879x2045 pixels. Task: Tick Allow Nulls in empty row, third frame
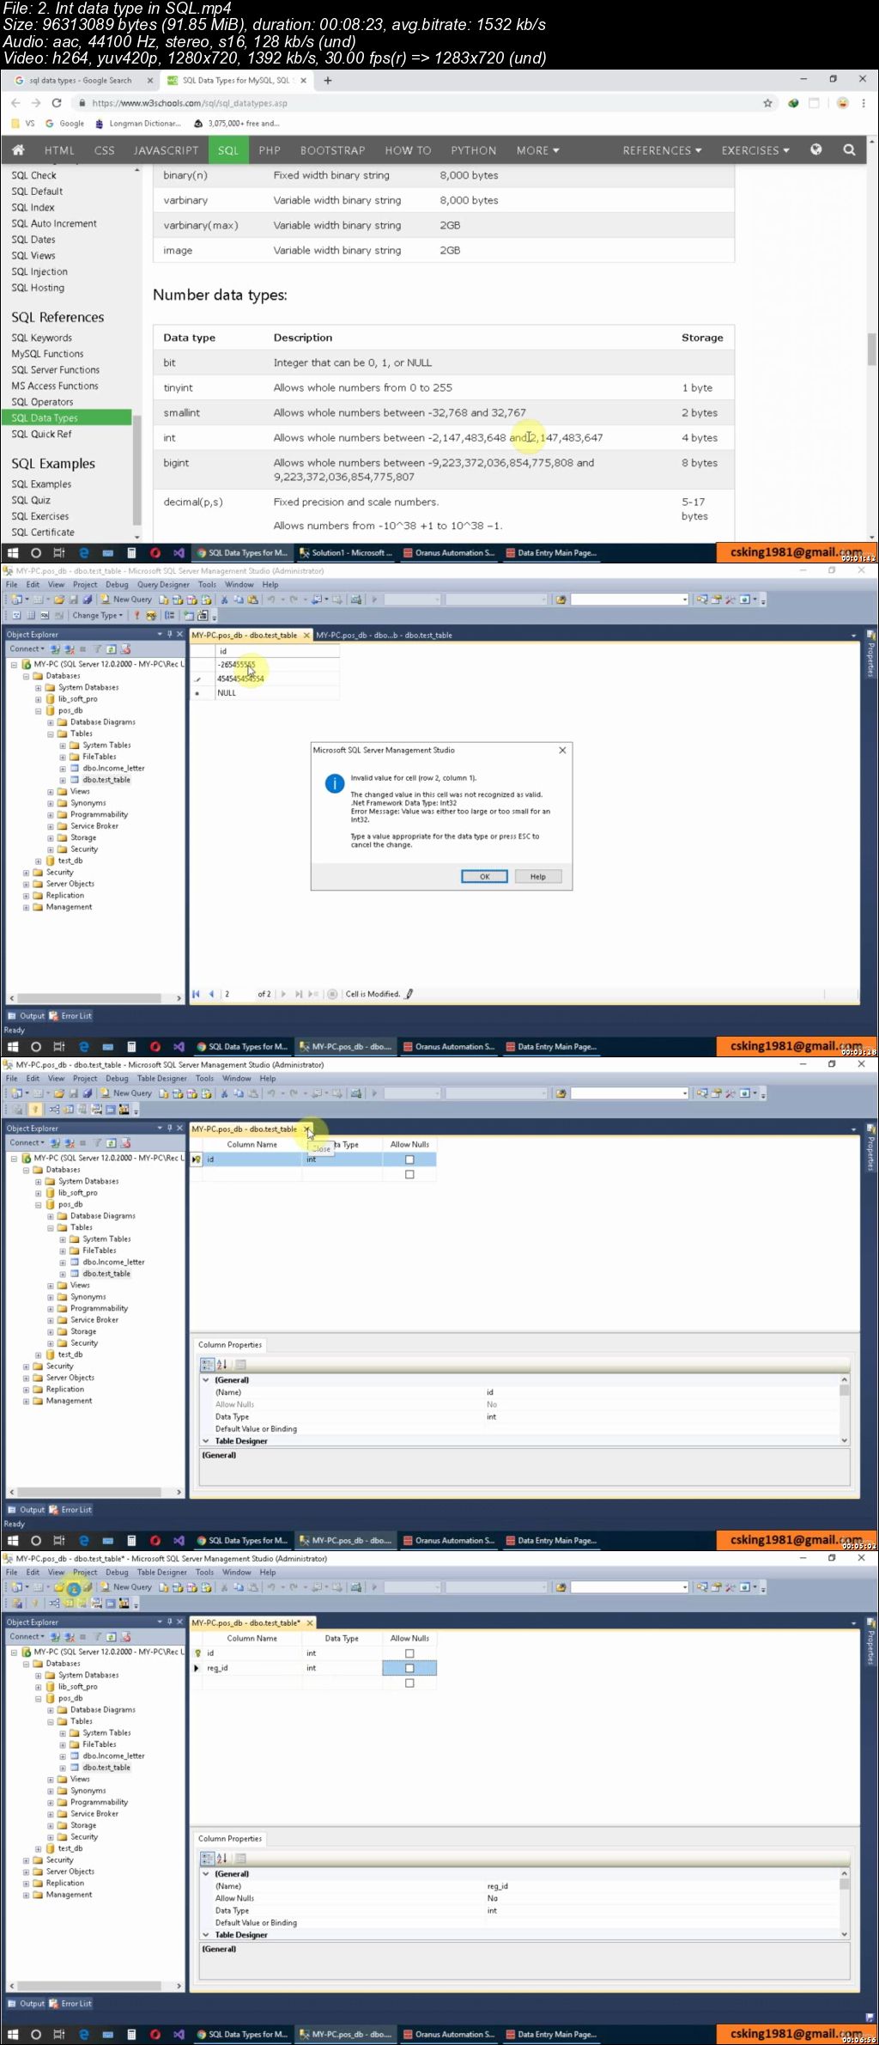[409, 1174]
